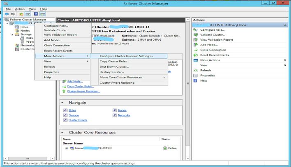The height and width of the screenshot is (167, 291).
Task: Select Nodes in the console tree
Action: tap(25, 31)
